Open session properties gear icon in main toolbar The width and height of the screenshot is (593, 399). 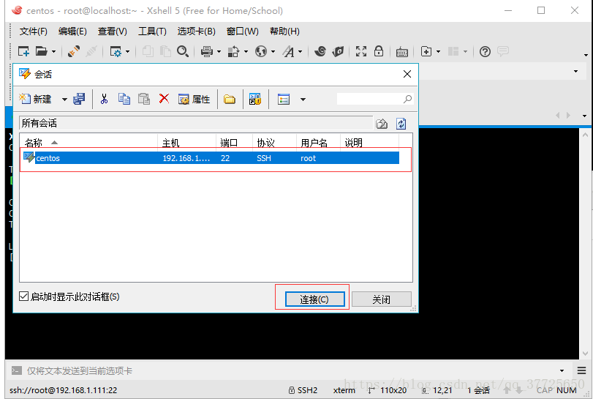pyautogui.click(x=116, y=51)
